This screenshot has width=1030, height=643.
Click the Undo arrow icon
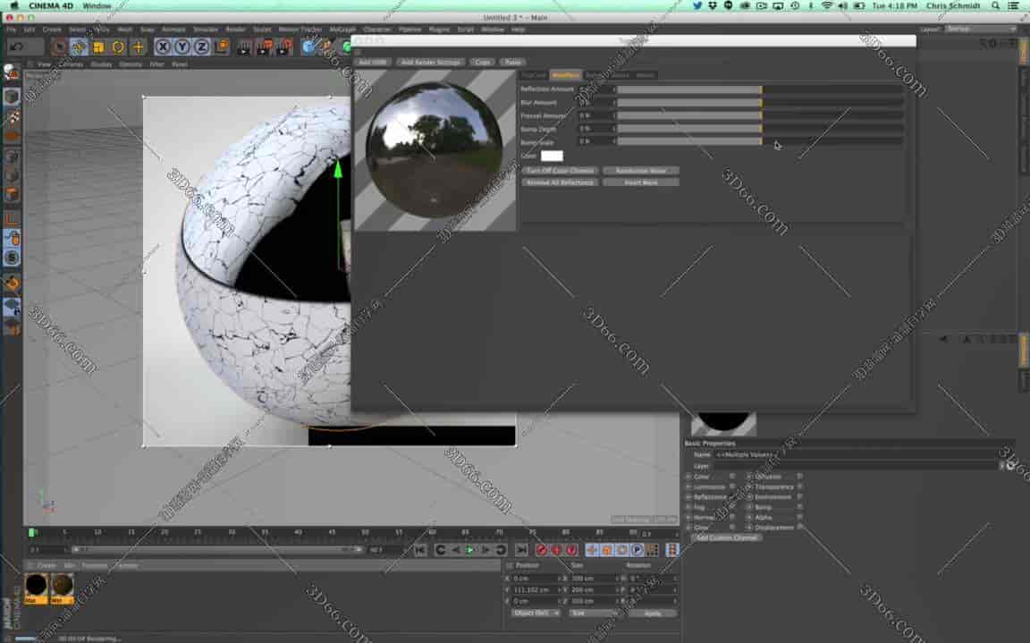pyautogui.click(x=16, y=47)
